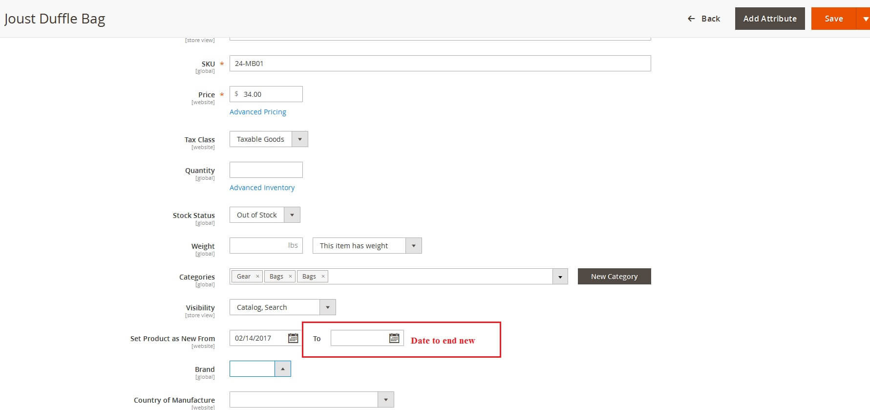Remove the Gear category tag

(257, 276)
